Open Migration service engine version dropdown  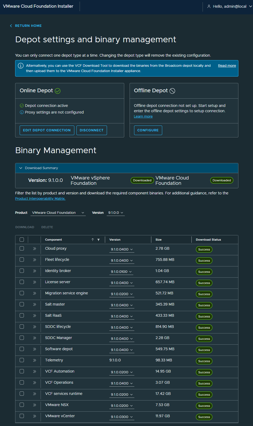click(x=122, y=294)
